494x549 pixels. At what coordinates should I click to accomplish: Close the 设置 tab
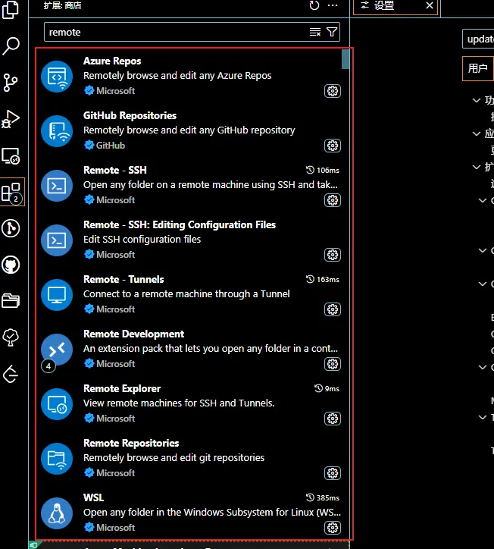coord(430,5)
